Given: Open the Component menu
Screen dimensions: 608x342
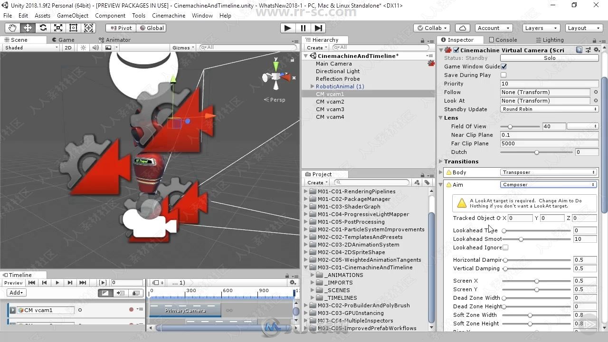Looking at the screenshot, I should tap(110, 16).
